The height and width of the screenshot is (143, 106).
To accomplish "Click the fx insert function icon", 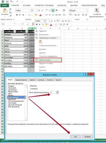I will click(x=33, y=24).
